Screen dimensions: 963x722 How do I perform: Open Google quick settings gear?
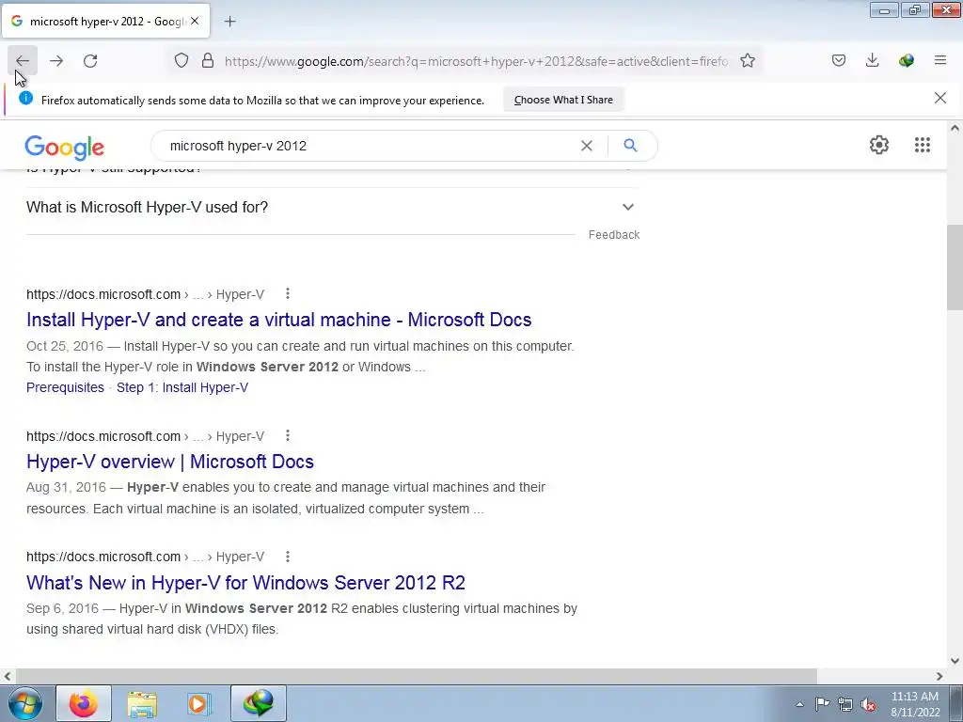[x=879, y=145]
